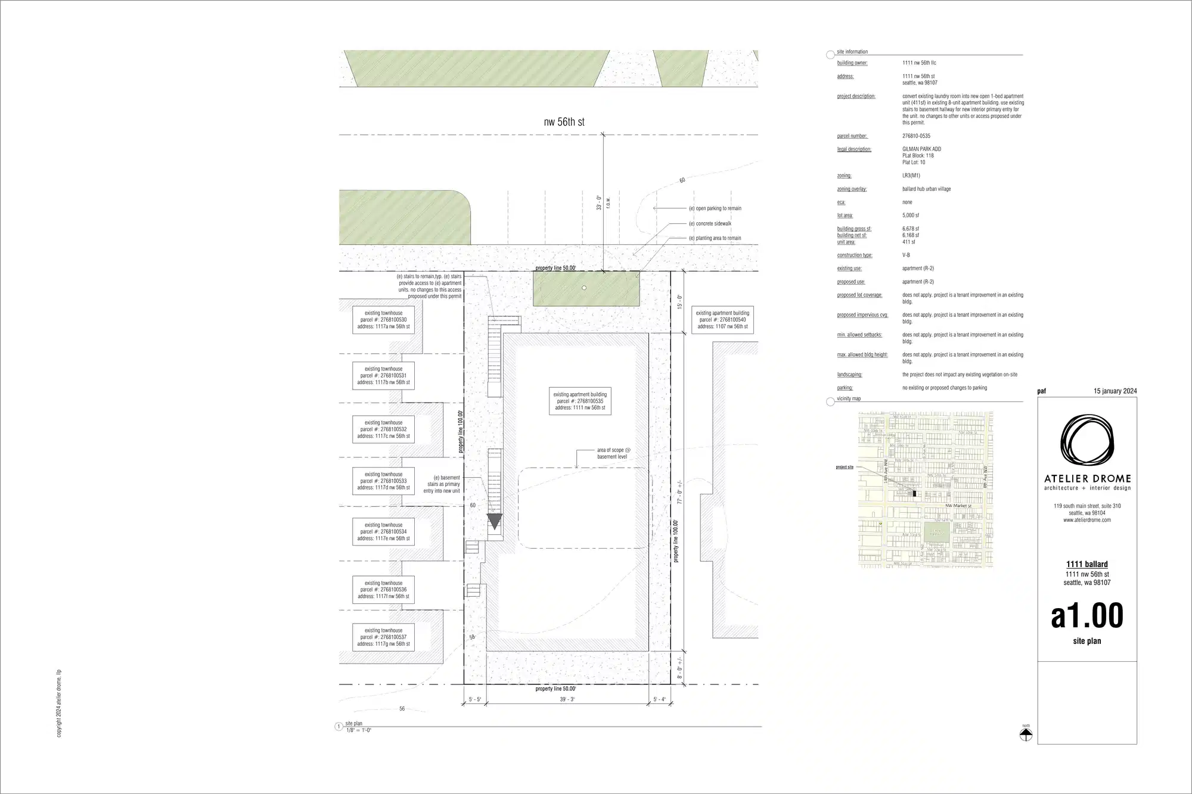Click the copyright 2024 atelier drome text
Viewport: 1192px width, 794px height.
[59, 703]
